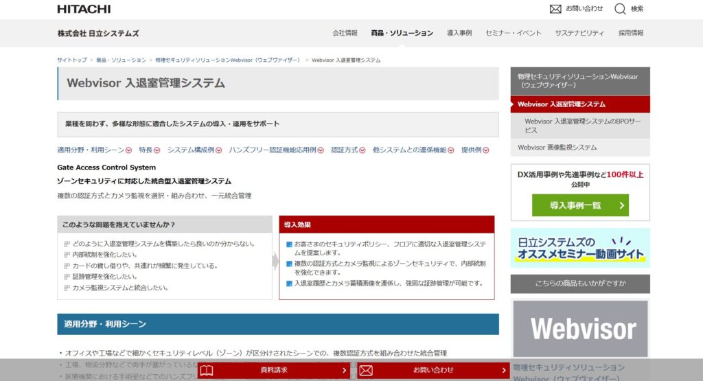703x381 pixels.
Task: Click the arrow icon after 認証方式
Action: [362, 150]
